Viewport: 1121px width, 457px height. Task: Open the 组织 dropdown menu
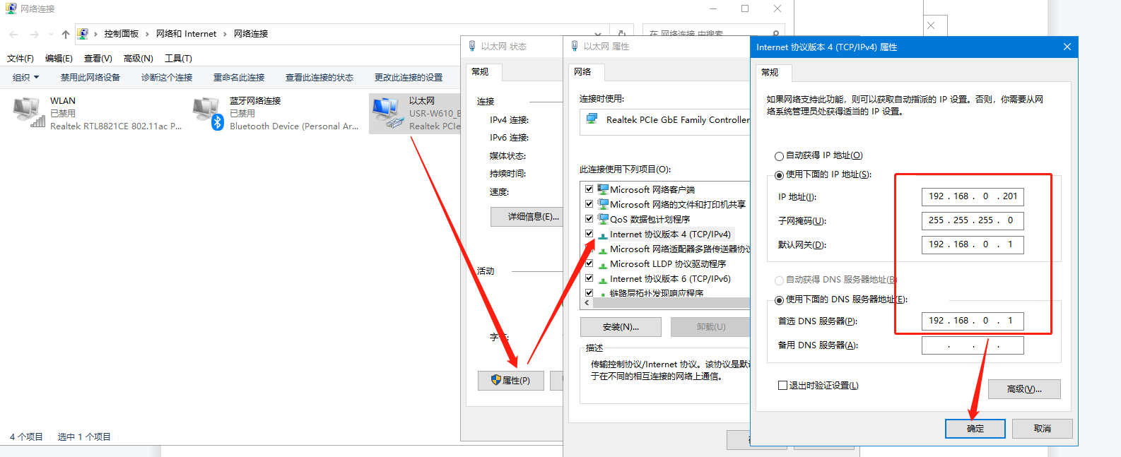[x=26, y=78]
